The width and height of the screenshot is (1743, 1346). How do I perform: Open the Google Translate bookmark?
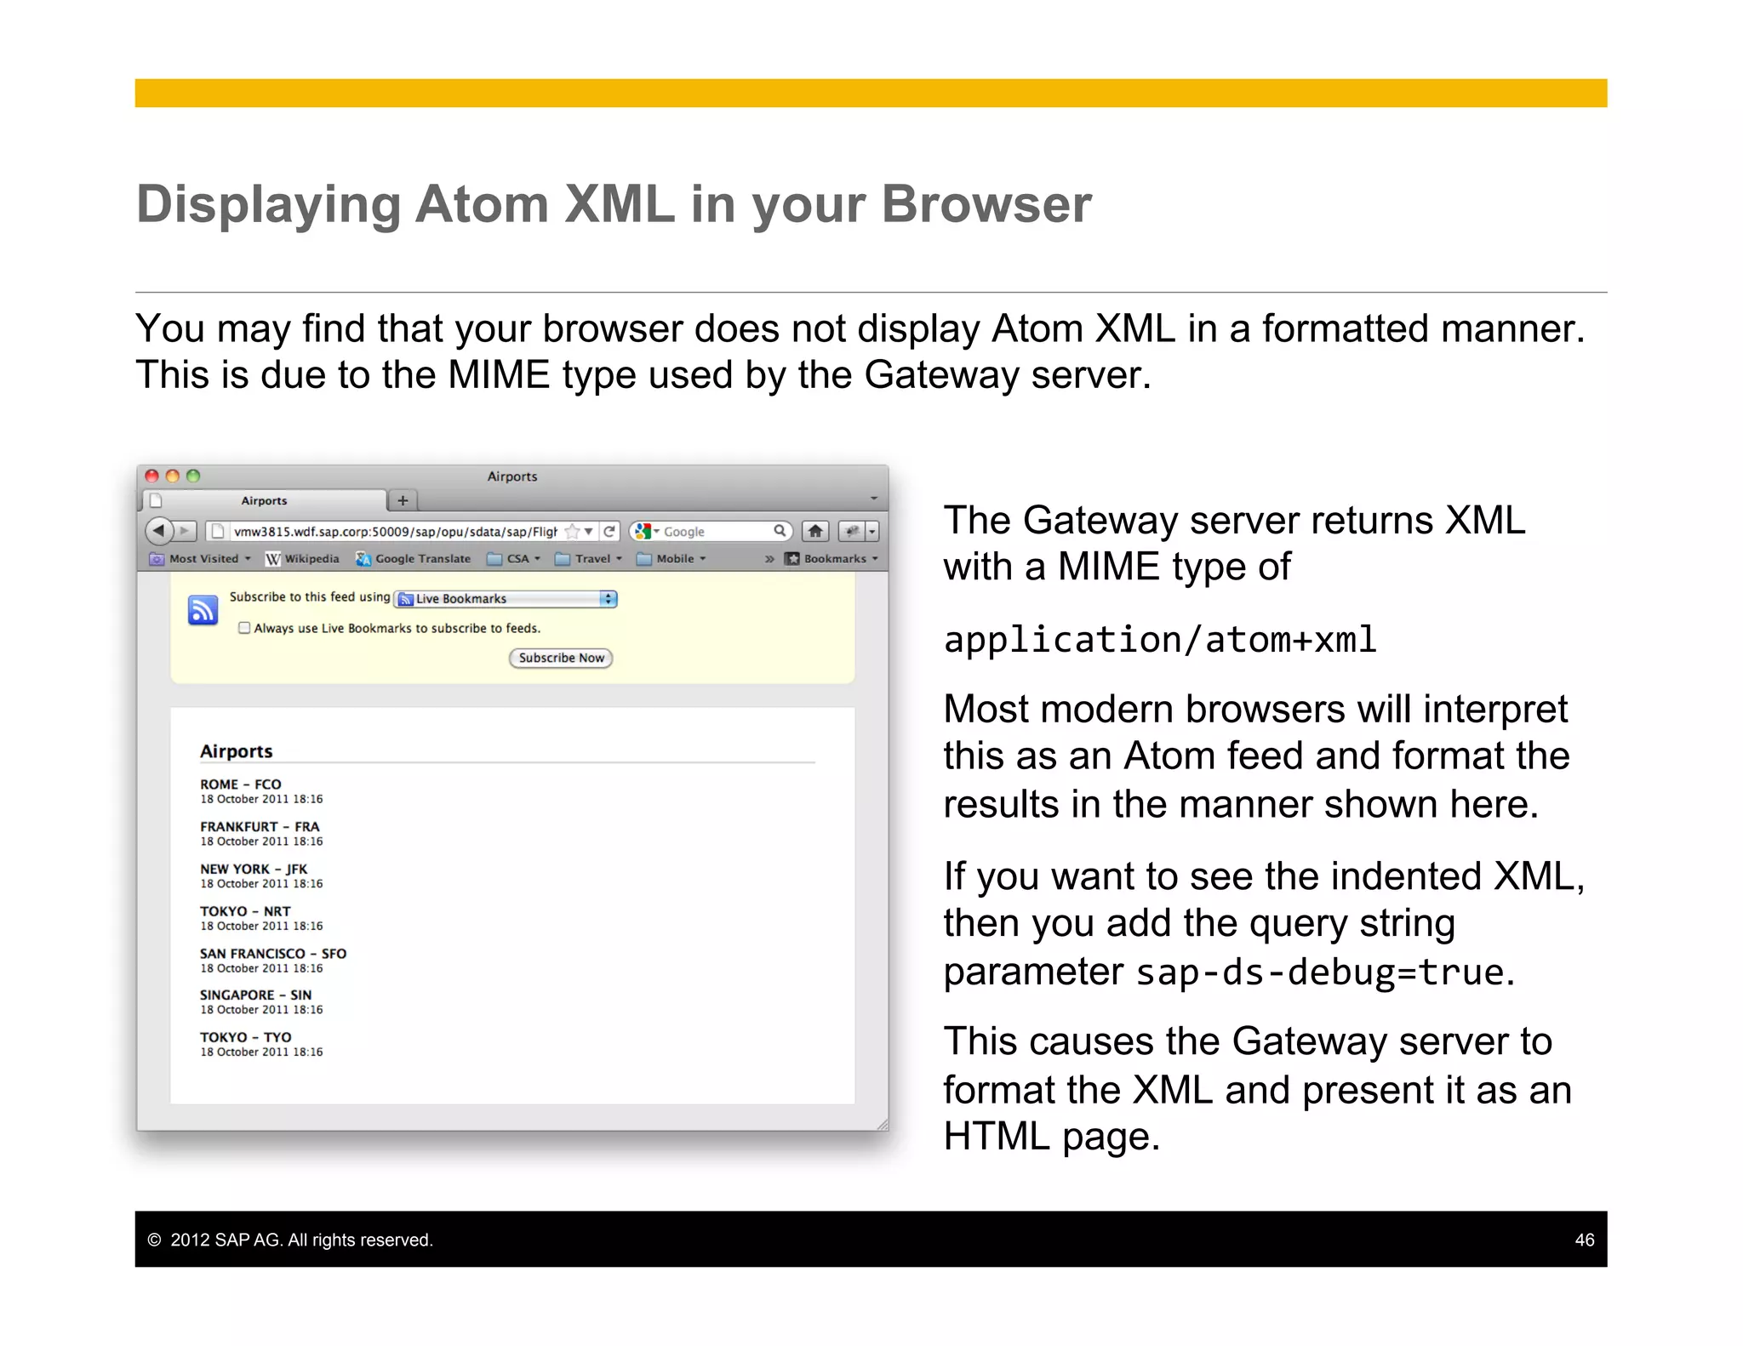[x=413, y=558]
